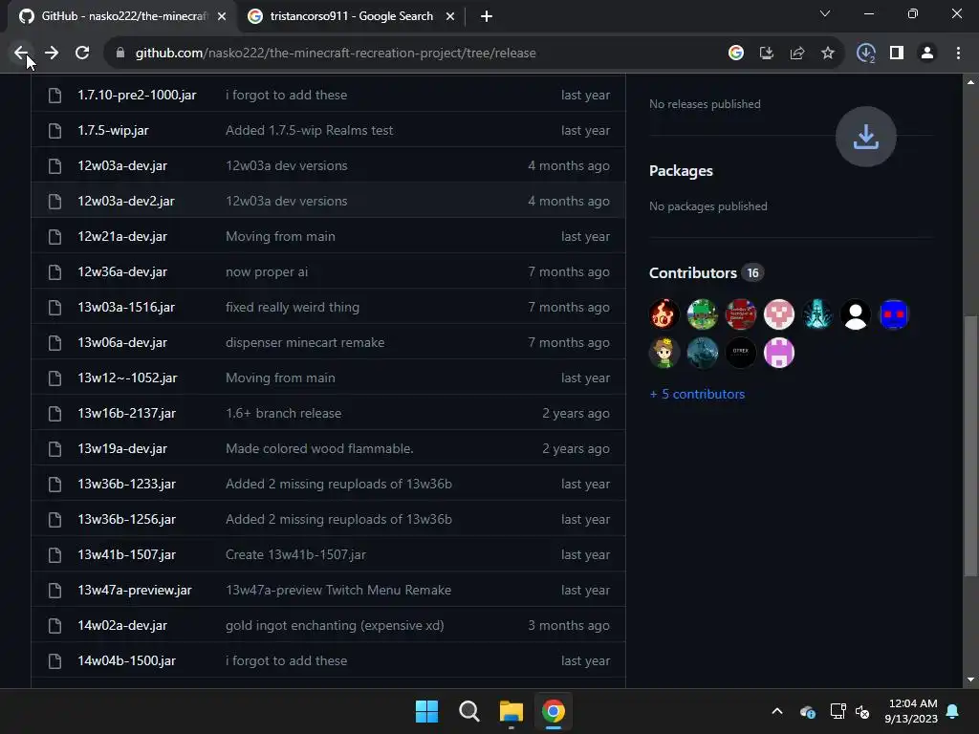Switch to the GitHub nasko222 tab
The width and height of the screenshot is (979, 734).
(122, 16)
